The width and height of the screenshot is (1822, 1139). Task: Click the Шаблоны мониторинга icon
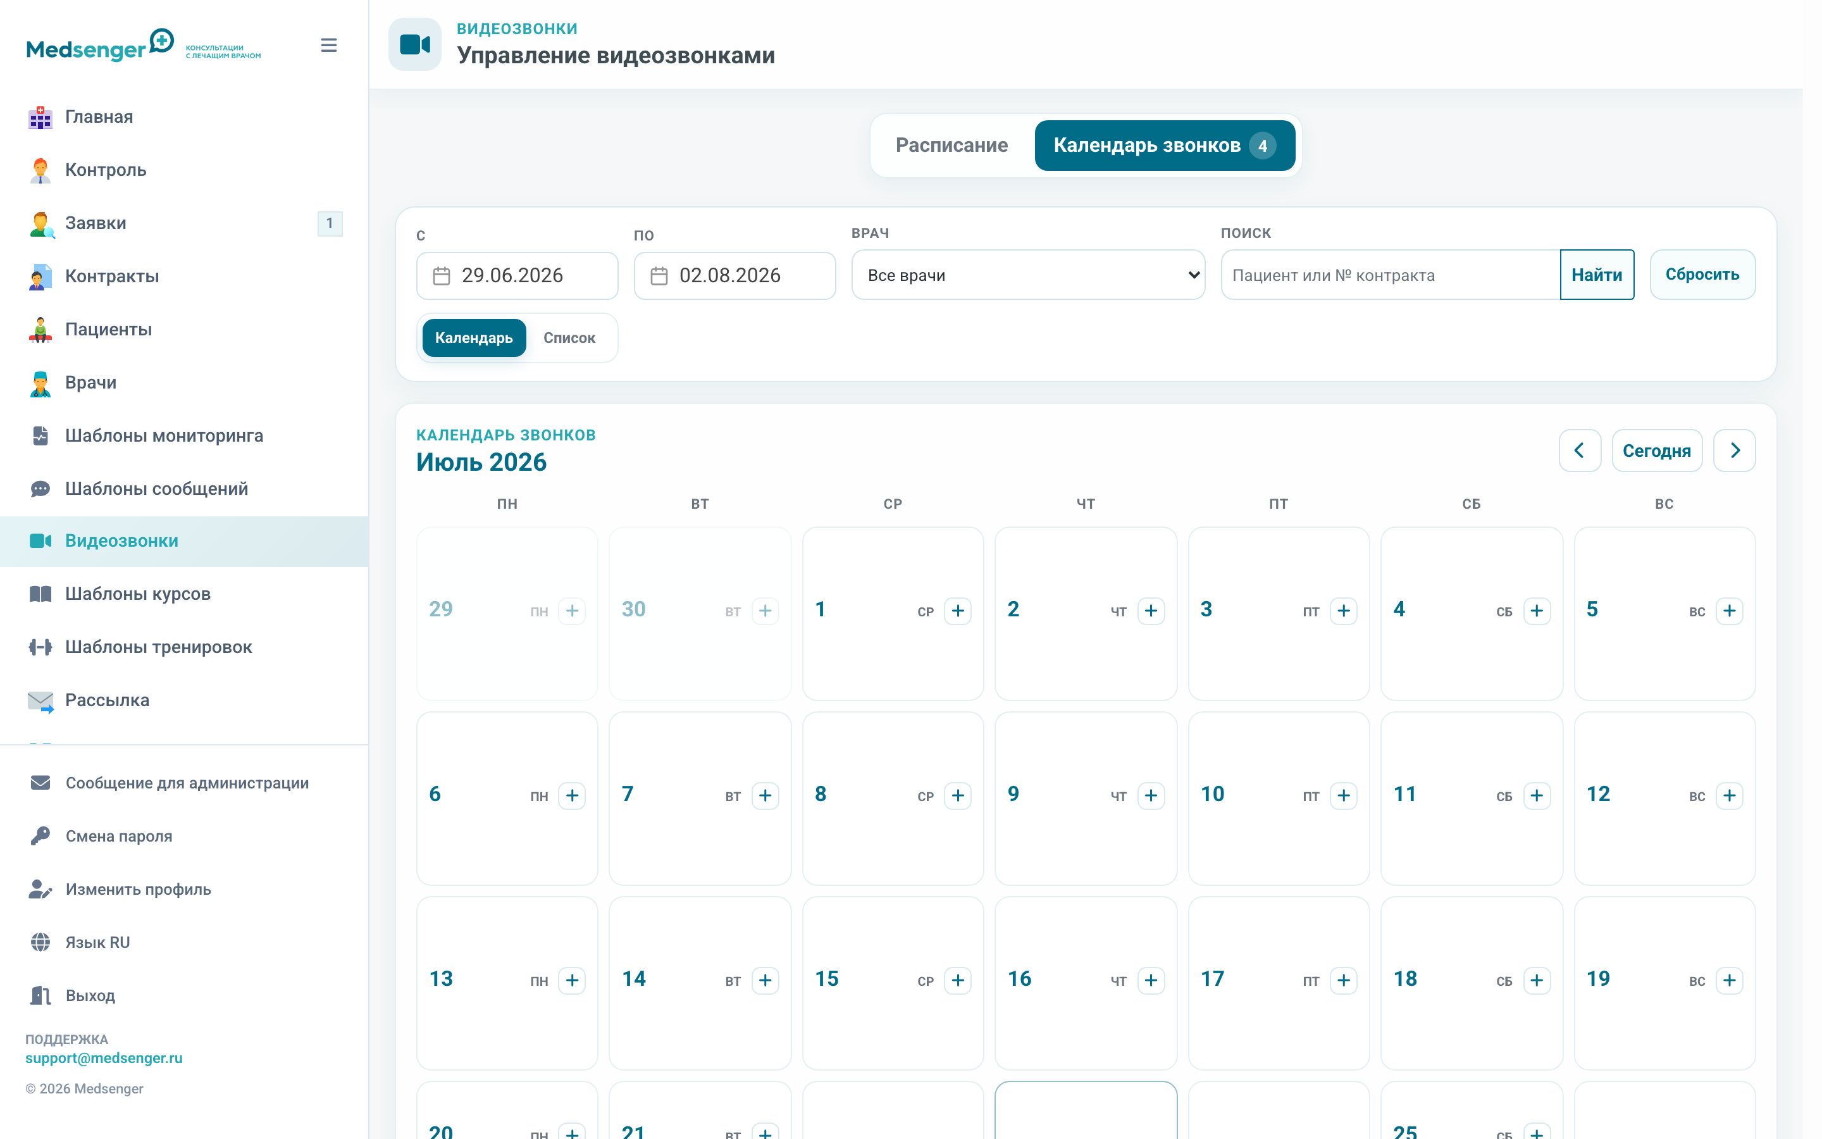pos(40,435)
